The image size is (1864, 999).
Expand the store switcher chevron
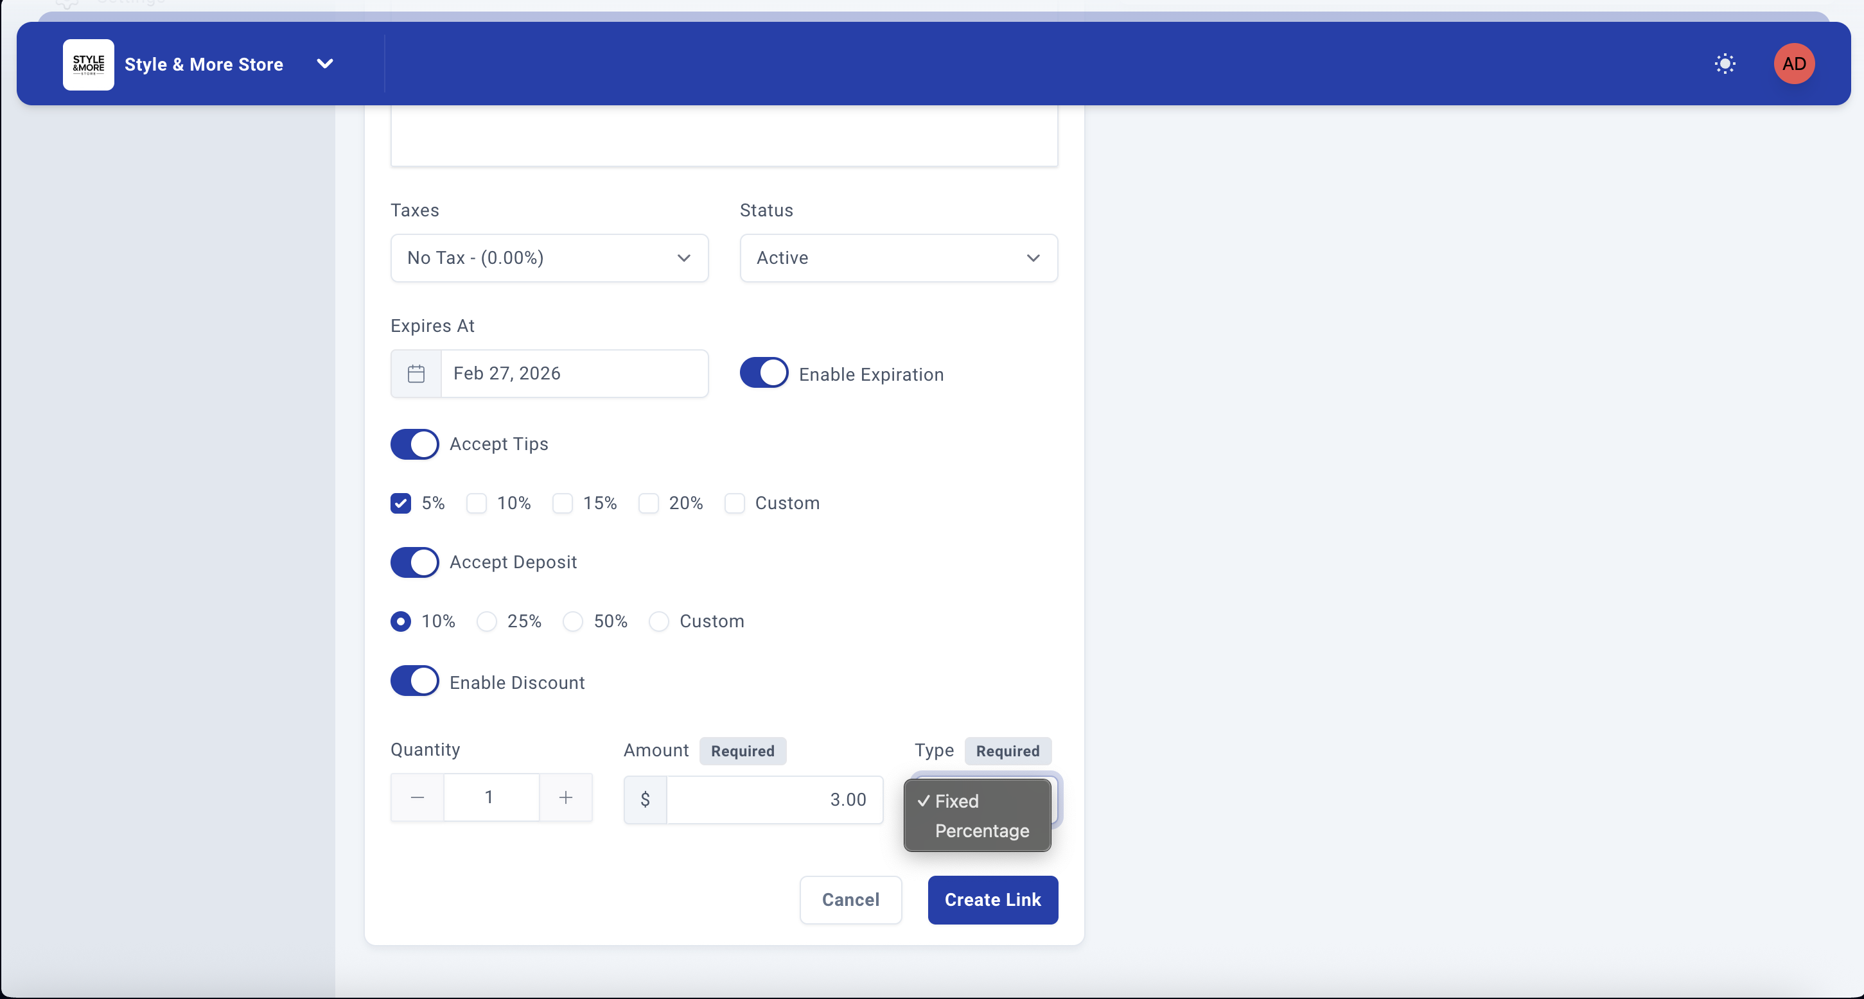(325, 64)
